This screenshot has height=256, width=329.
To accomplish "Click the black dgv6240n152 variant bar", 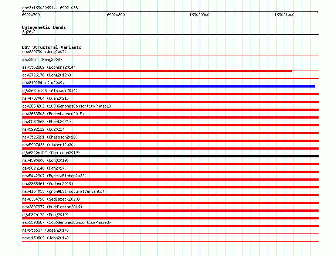I will (170, 156).
